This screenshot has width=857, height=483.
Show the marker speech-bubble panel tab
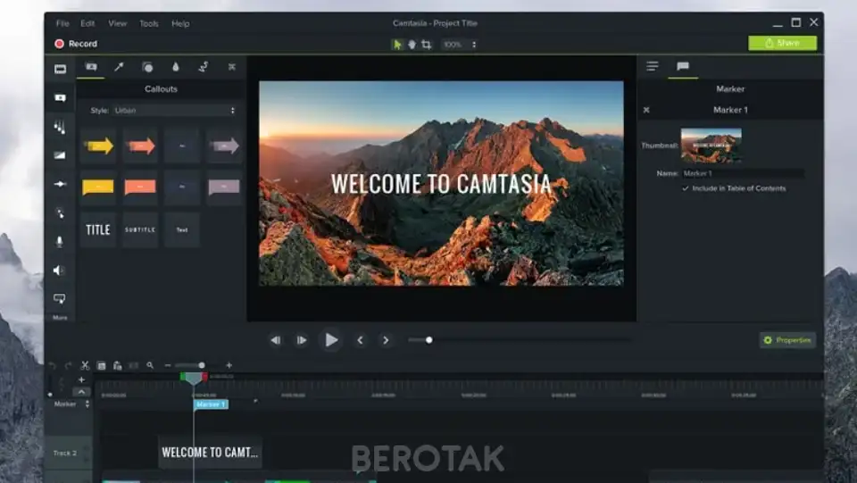pos(683,67)
